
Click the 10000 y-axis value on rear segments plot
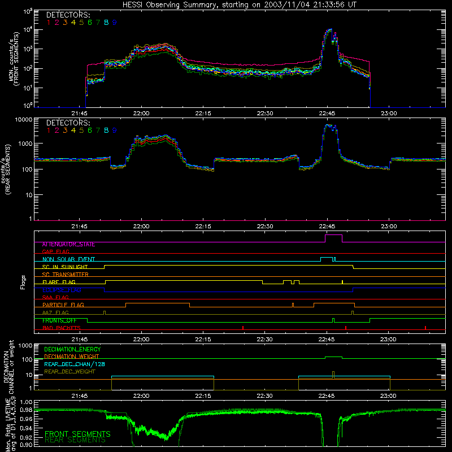(24, 120)
